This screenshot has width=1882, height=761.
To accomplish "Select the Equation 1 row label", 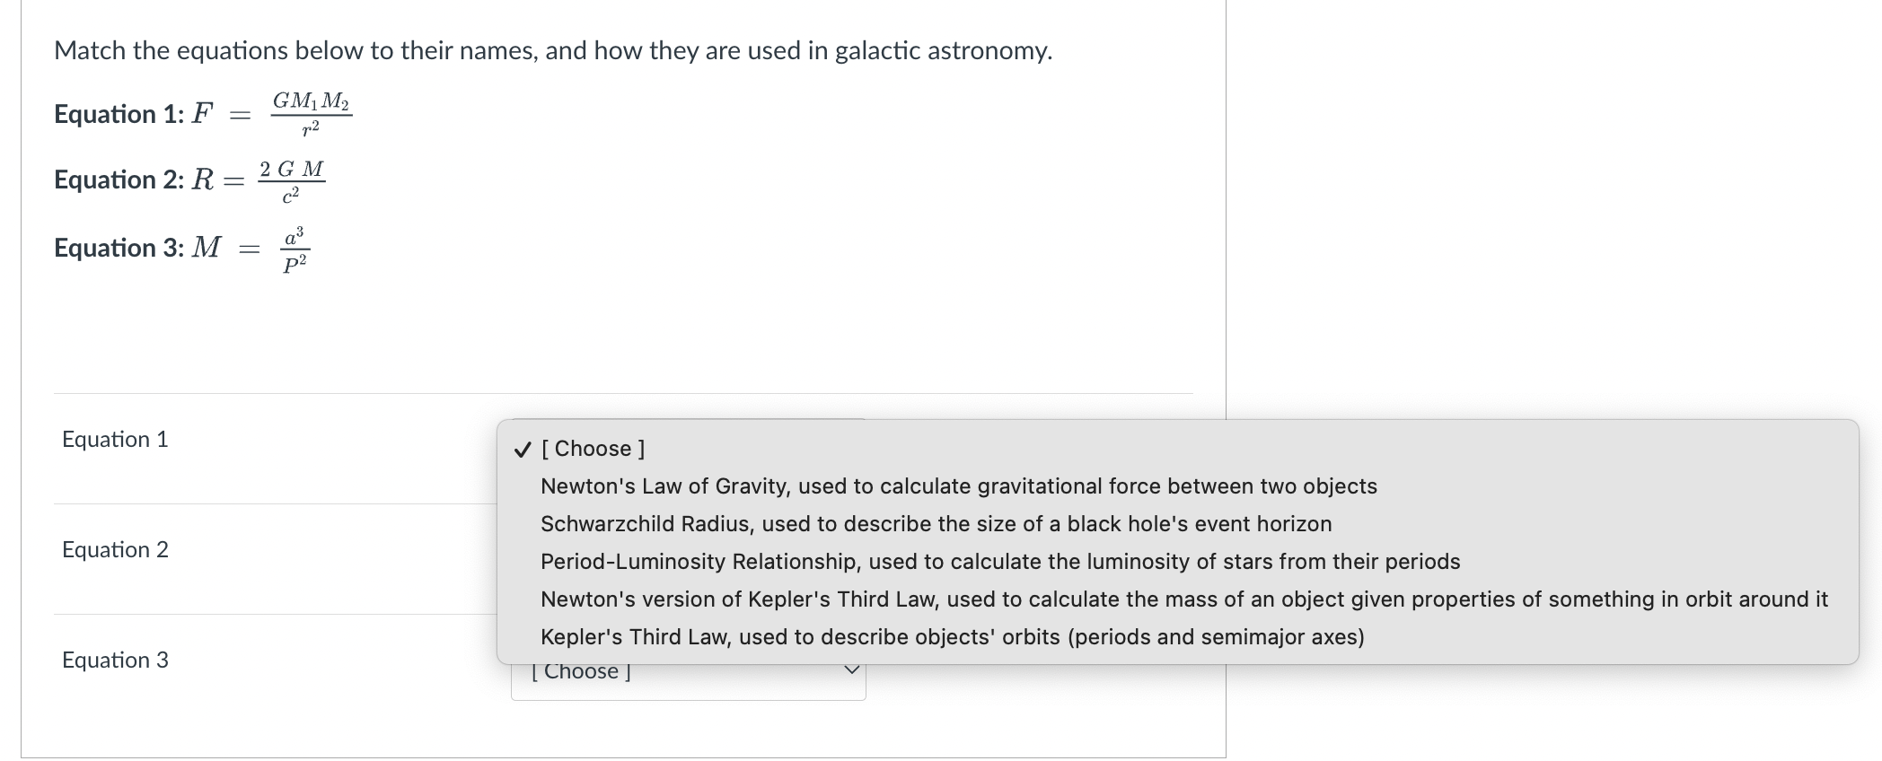I will coord(114,439).
